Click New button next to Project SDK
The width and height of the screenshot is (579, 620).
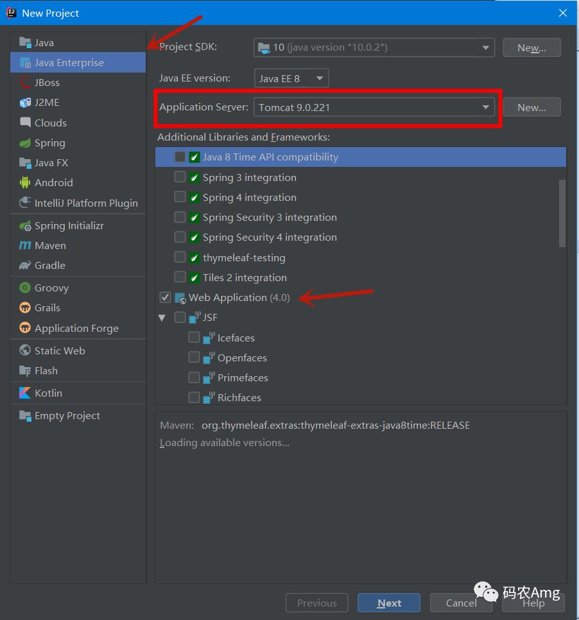click(x=531, y=47)
